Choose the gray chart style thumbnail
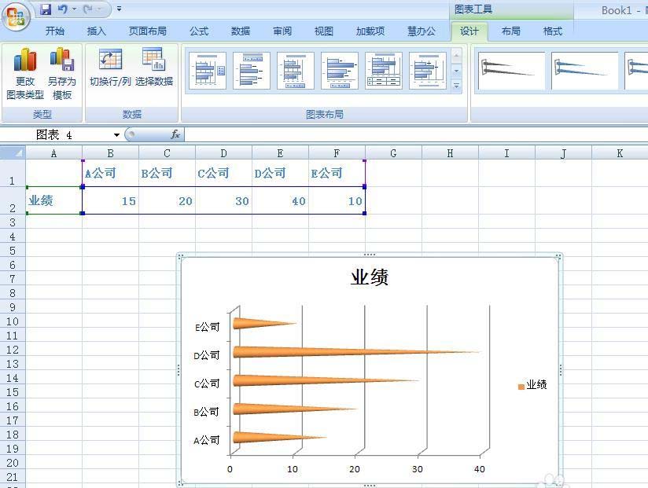This screenshot has width=648, height=488. pyautogui.click(x=511, y=71)
